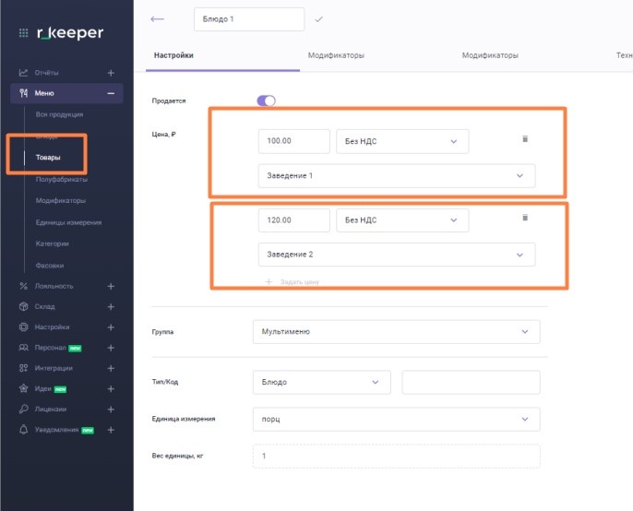Select Категории in the sidebar

[x=52, y=244]
